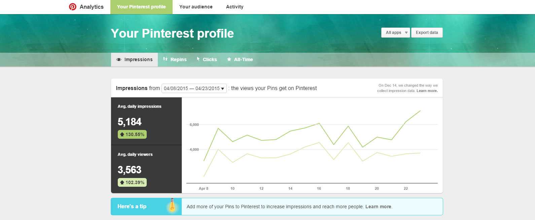Open the Activity tab
Screen dimensions: 535x220
(235, 7)
